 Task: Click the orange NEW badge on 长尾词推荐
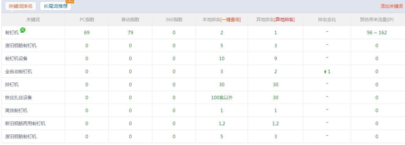[70, 1]
